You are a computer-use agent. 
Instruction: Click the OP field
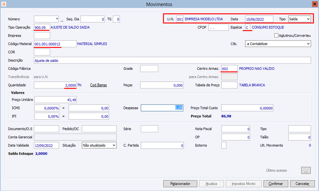pyautogui.click(x=236, y=137)
